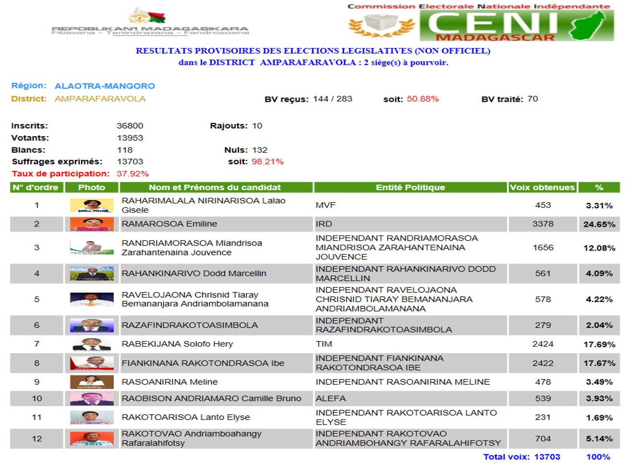Click percentage "12.08%"

pos(599,248)
